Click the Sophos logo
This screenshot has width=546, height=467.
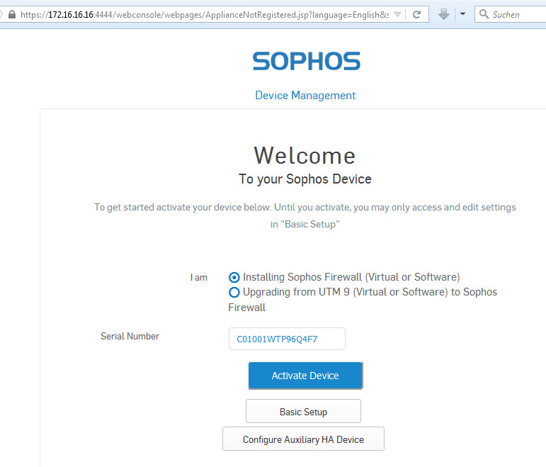[x=307, y=61]
